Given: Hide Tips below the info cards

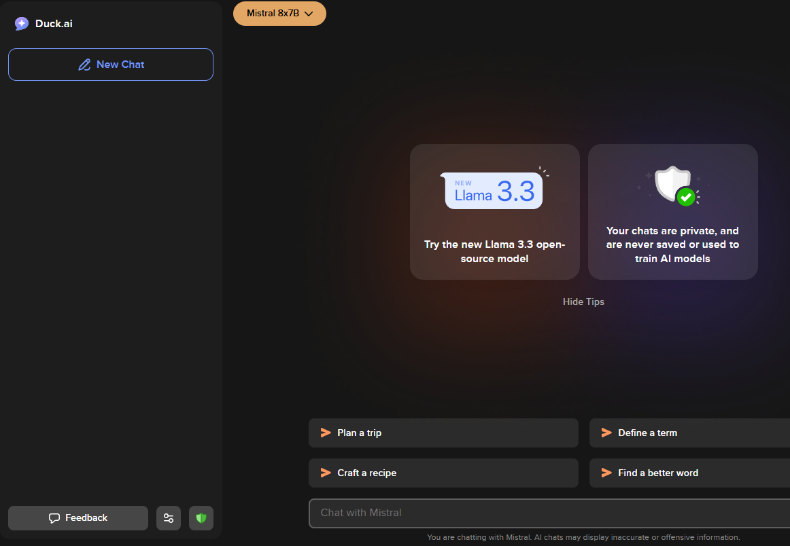Looking at the screenshot, I should pyautogui.click(x=583, y=302).
